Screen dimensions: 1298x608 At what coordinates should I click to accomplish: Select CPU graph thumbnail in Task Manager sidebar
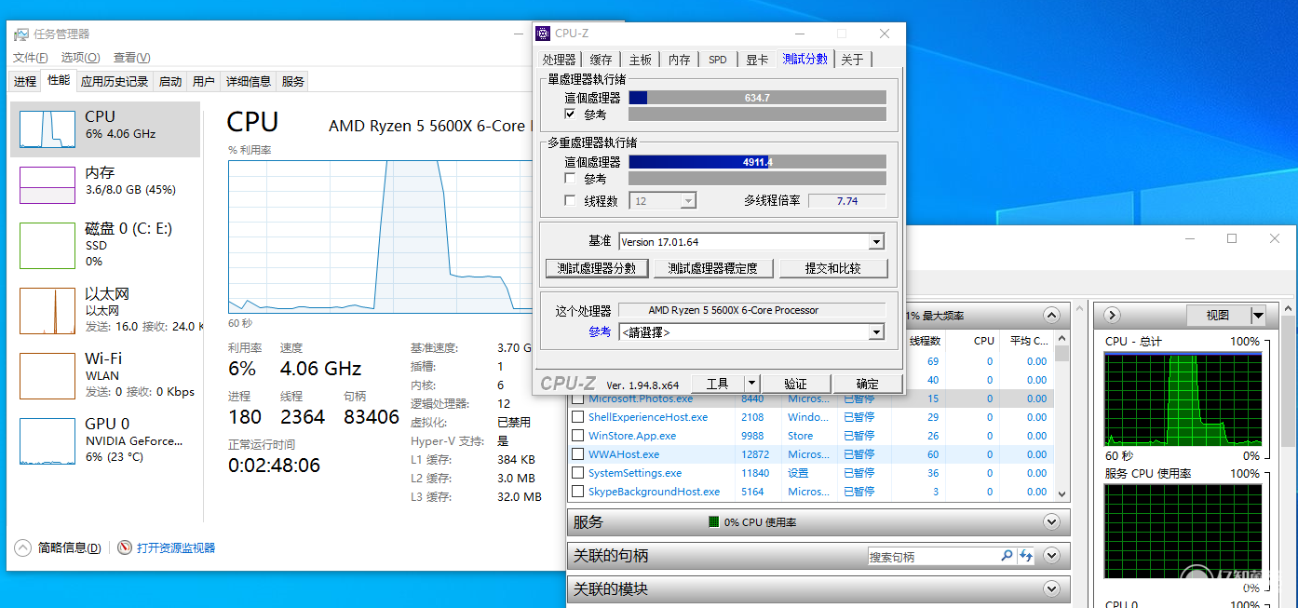tap(47, 128)
